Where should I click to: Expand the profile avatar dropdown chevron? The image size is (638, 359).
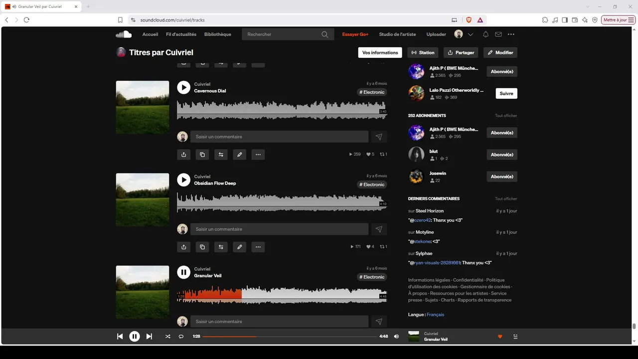[471, 34]
